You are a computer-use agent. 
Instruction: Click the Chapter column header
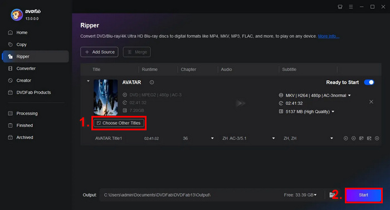click(188, 70)
